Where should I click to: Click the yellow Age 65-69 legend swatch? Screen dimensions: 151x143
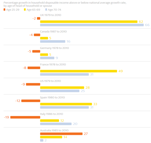tap(25, 10)
